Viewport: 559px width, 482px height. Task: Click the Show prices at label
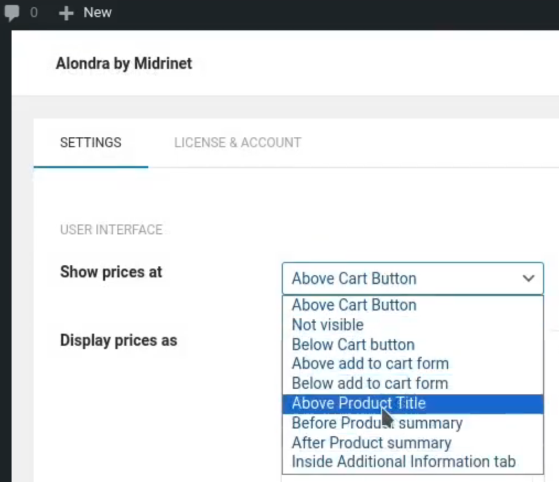(111, 272)
